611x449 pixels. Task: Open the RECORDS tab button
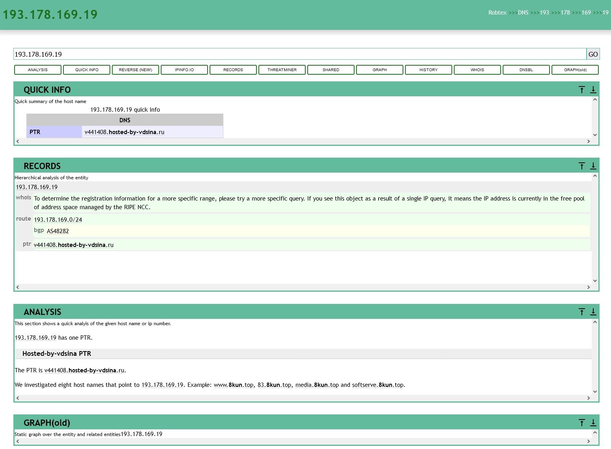pyautogui.click(x=233, y=70)
